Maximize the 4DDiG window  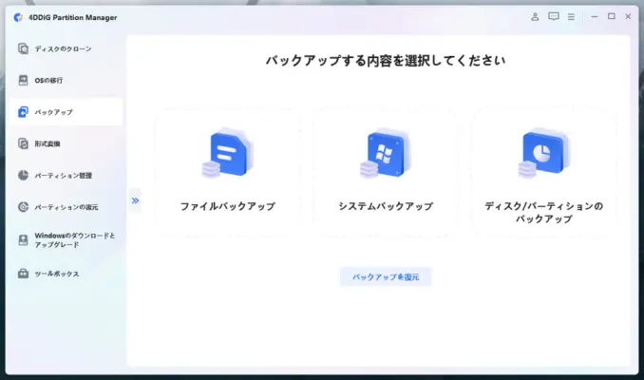tap(612, 16)
